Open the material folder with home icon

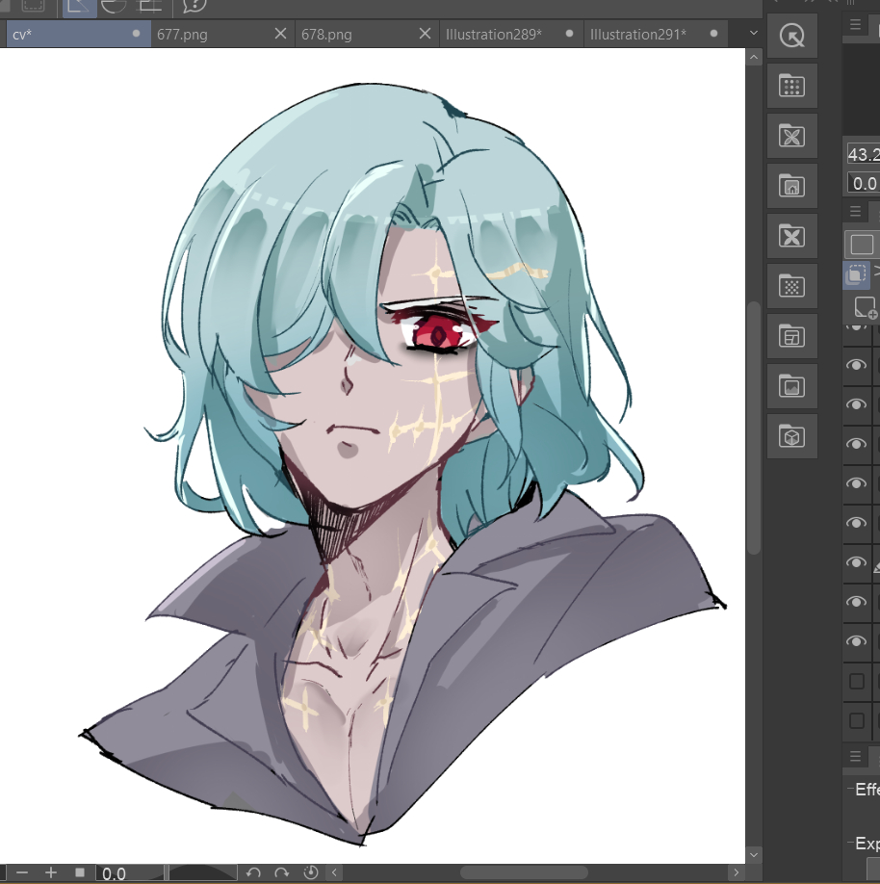[791, 187]
